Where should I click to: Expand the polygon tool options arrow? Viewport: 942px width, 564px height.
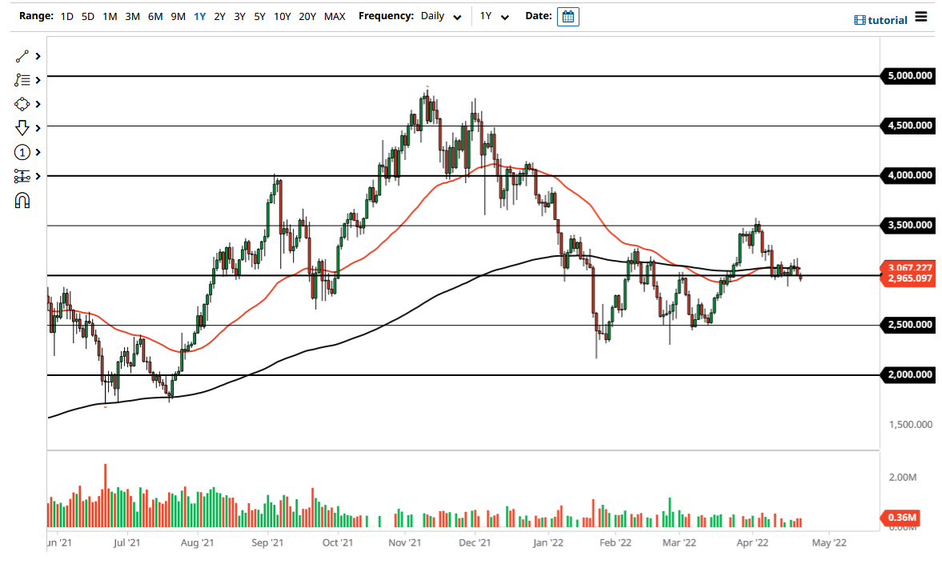38,105
